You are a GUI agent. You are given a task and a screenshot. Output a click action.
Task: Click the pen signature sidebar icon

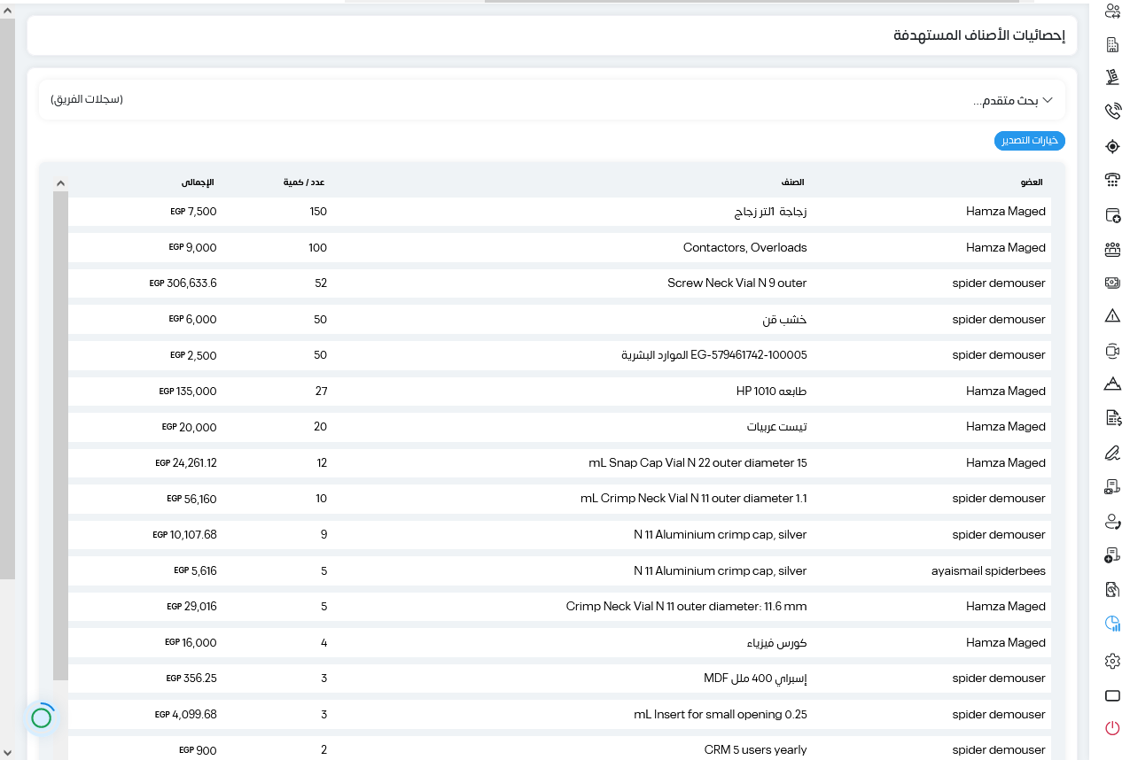[1113, 453]
